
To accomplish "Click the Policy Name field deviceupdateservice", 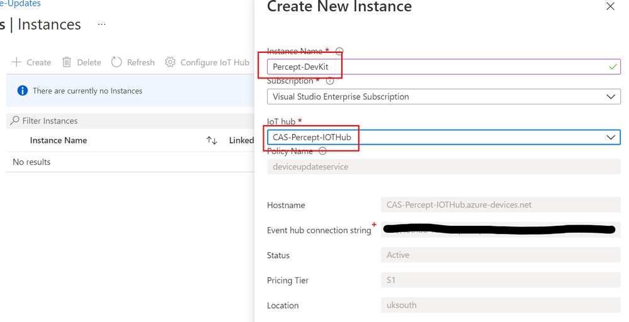I will click(444, 167).
